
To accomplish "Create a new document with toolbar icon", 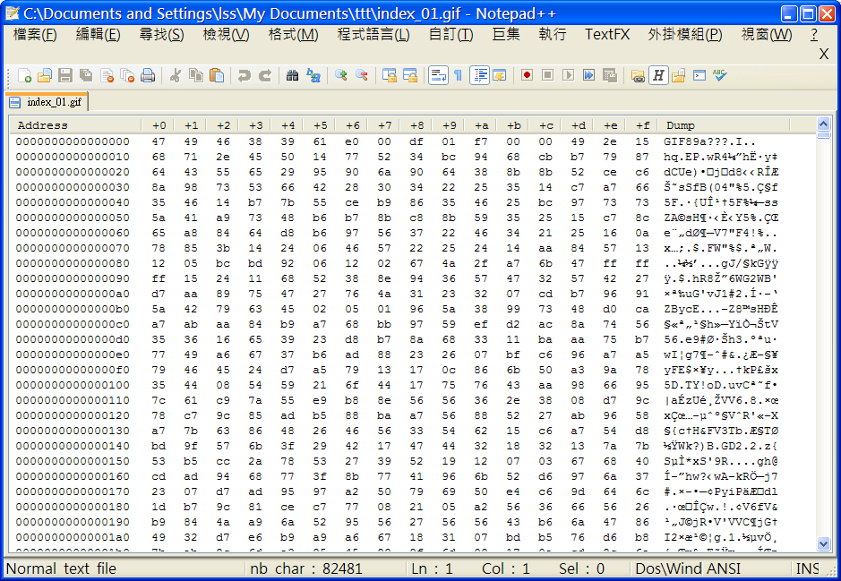I will tap(25, 75).
